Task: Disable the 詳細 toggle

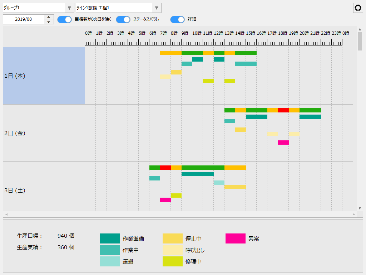Action: [178, 20]
